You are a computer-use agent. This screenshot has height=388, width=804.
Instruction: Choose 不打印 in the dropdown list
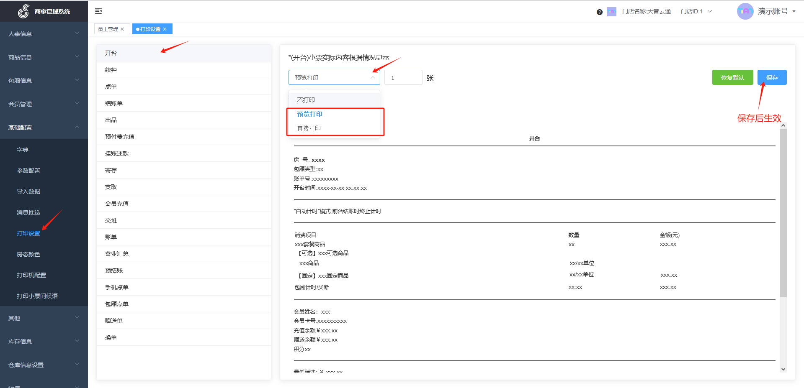pos(334,100)
